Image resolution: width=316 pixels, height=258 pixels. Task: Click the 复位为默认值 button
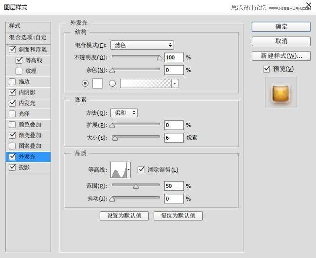(178, 216)
